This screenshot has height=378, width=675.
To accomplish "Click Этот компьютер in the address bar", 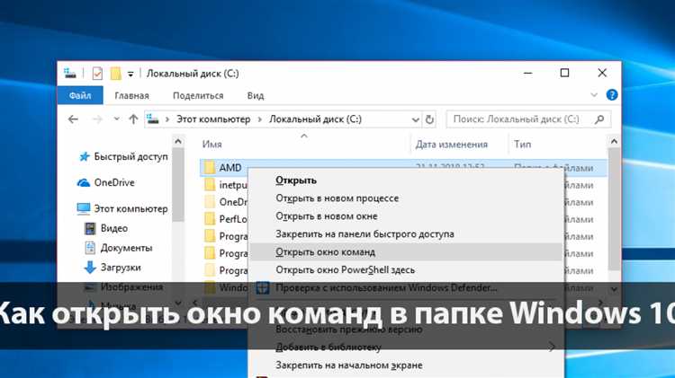I will click(x=213, y=119).
